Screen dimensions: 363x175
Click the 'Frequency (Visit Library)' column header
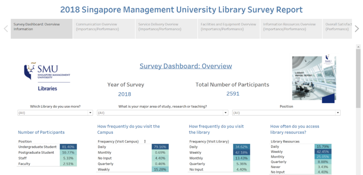[209, 142]
